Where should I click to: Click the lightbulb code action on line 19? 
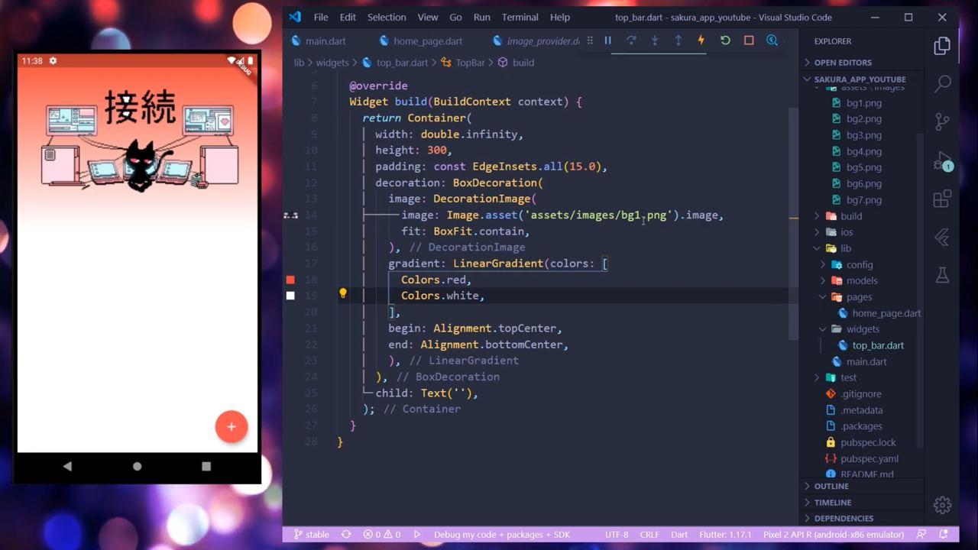343,293
